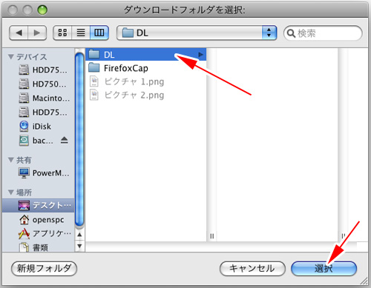
Task: Collapse the 共有 section
Action: point(10,160)
